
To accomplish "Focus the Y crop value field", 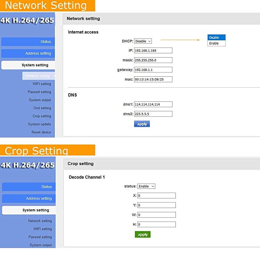I will pos(156,205).
